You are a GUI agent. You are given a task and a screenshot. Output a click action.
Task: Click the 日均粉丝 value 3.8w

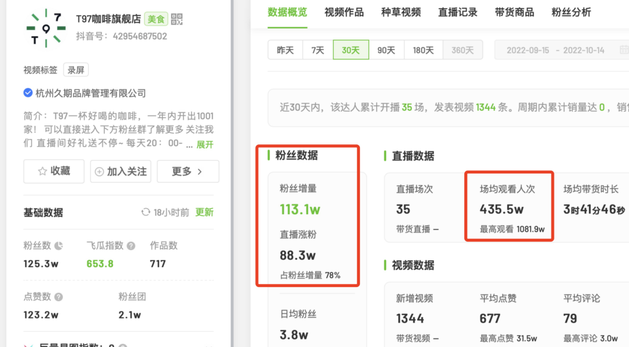click(x=294, y=335)
